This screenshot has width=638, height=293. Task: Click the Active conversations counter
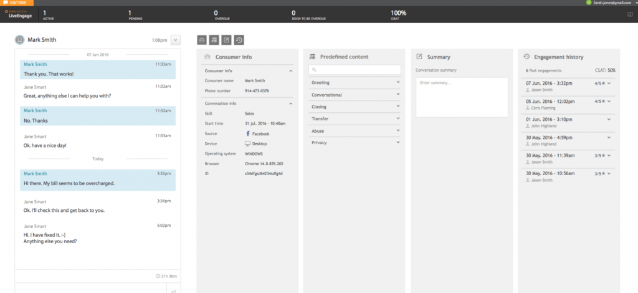[x=48, y=15]
